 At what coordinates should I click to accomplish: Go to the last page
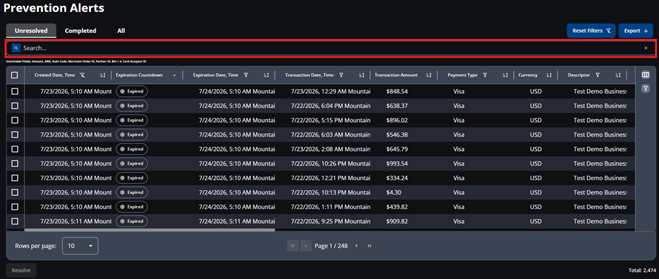tap(369, 246)
